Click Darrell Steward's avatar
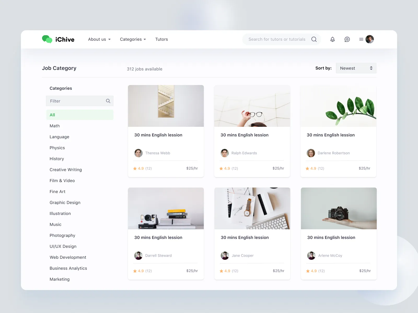The height and width of the screenshot is (313, 418). 138,256
